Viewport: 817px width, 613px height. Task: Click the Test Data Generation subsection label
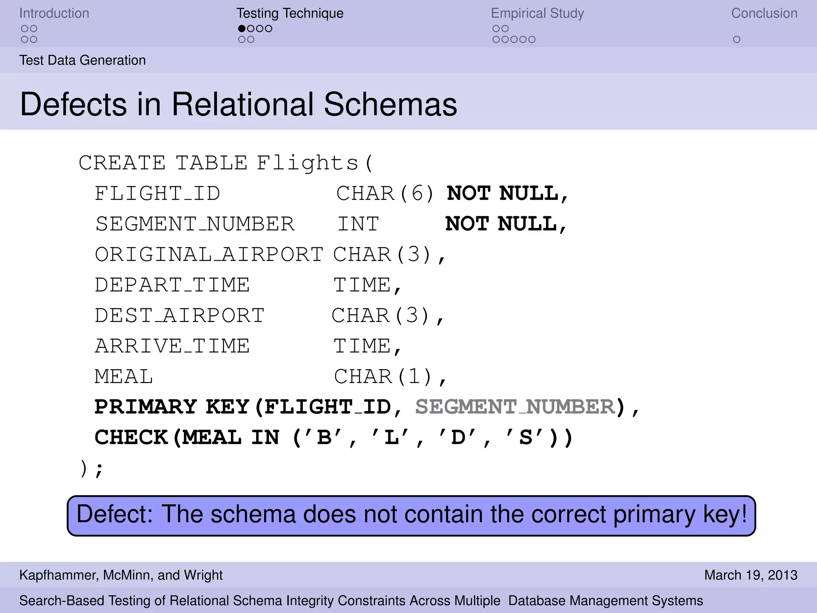[82, 60]
